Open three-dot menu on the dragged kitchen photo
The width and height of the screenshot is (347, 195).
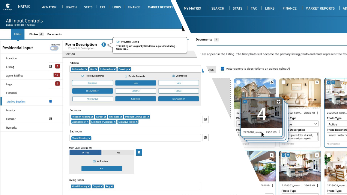[279, 132]
